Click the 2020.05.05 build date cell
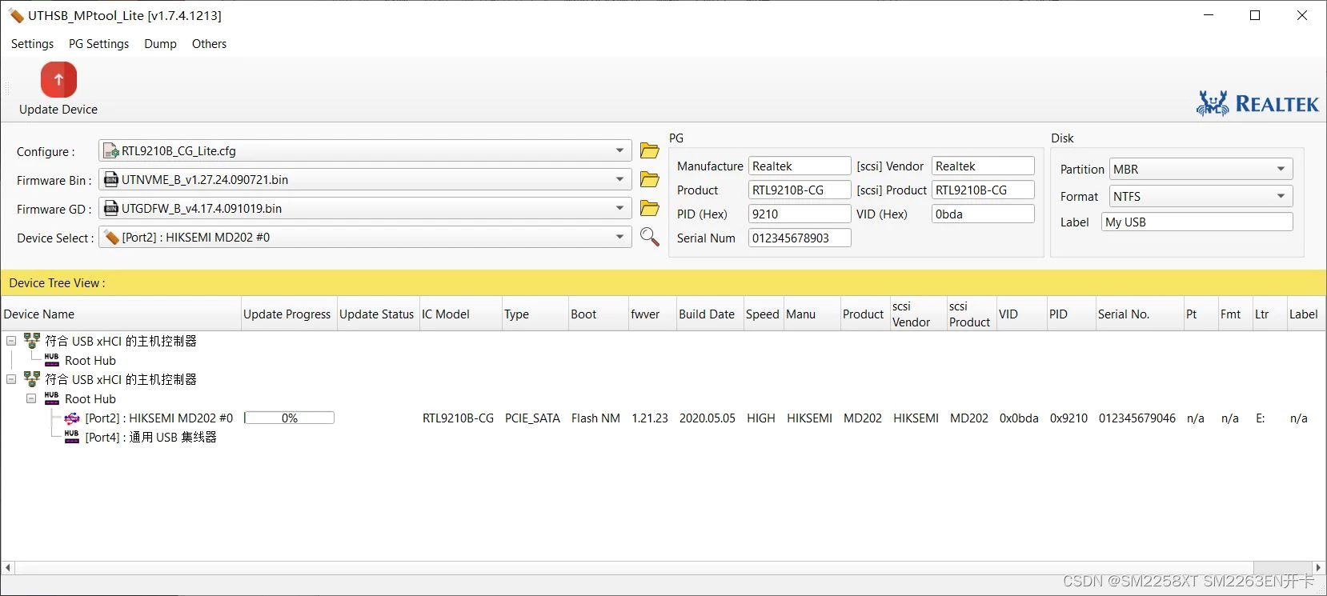The height and width of the screenshot is (596, 1327). point(707,418)
